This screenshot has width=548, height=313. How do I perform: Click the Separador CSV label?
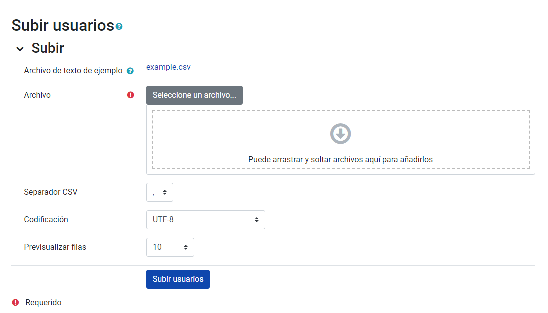(x=51, y=192)
